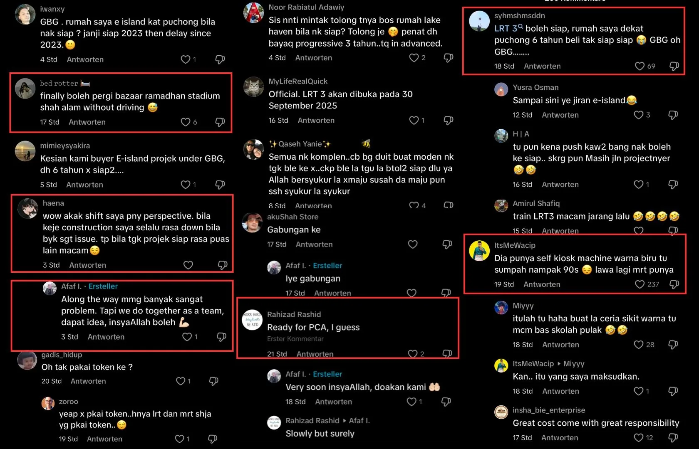Image resolution: width=699 pixels, height=449 pixels.
Task: Reply to gadis_hidup's token comment
Action: pos(88,381)
